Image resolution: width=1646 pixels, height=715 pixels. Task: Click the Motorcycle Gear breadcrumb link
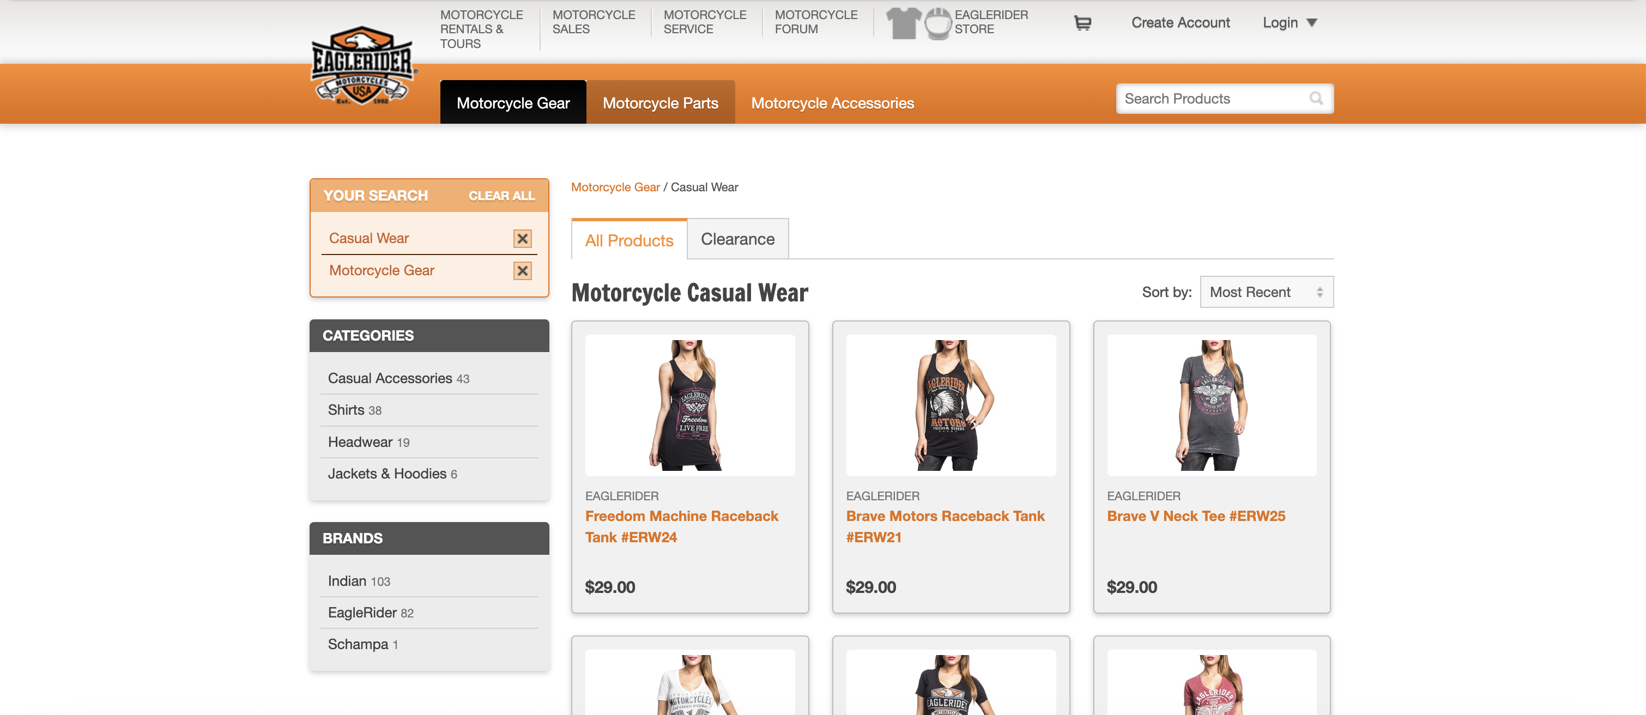pyautogui.click(x=615, y=187)
